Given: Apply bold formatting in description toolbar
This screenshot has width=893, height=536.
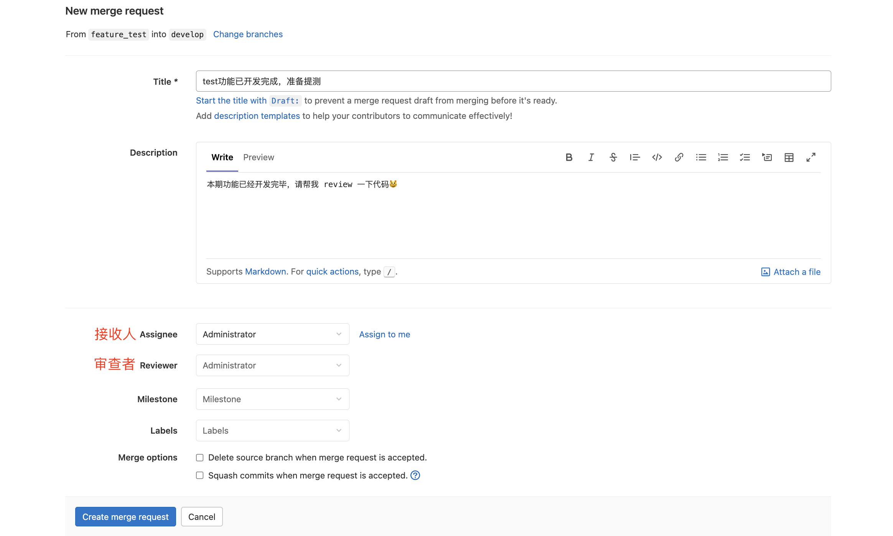Looking at the screenshot, I should [x=569, y=157].
